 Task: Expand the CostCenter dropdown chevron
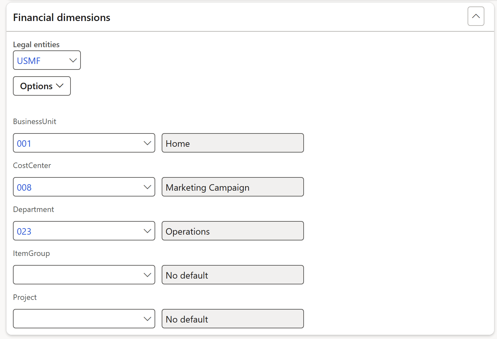pos(147,187)
